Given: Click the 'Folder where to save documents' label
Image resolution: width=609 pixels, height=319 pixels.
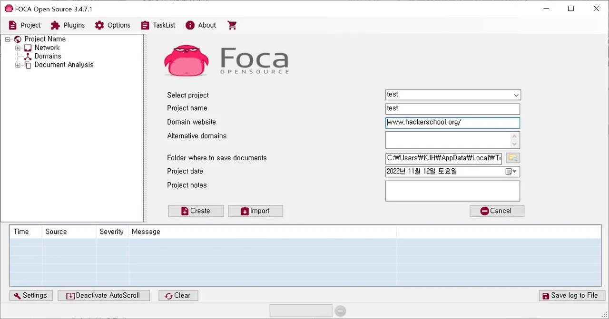Looking at the screenshot, I should click(x=217, y=158).
